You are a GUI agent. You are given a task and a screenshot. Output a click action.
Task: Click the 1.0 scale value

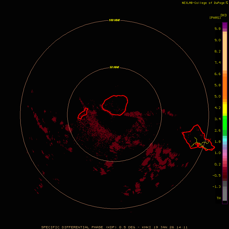click(x=218, y=153)
